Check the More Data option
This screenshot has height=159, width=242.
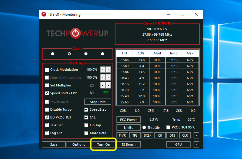(x=87, y=133)
